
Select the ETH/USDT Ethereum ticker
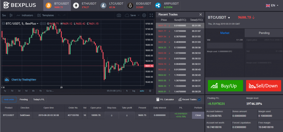click(85, 6)
